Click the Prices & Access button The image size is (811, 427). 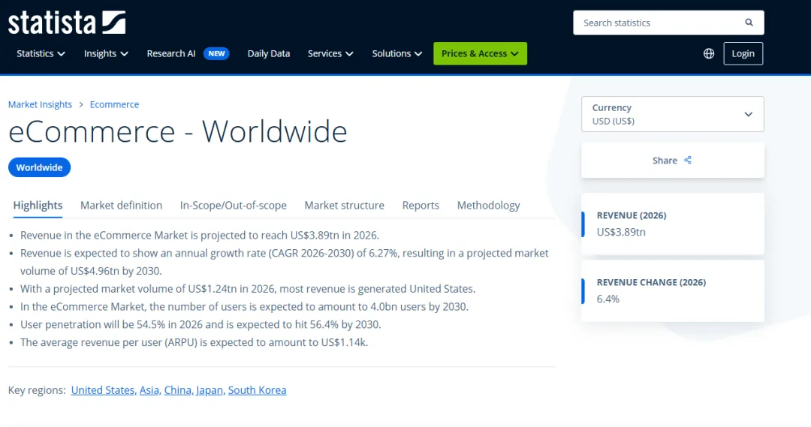tap(480, 54)
